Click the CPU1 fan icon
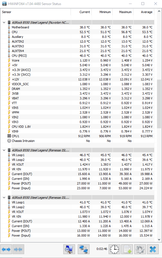This screenshot has width=162, height=258. [9, 136]
